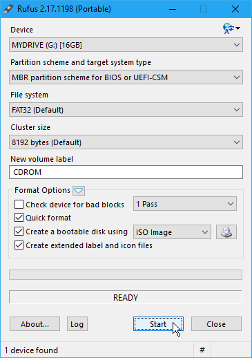Open the Log window

tap(77, 324)
